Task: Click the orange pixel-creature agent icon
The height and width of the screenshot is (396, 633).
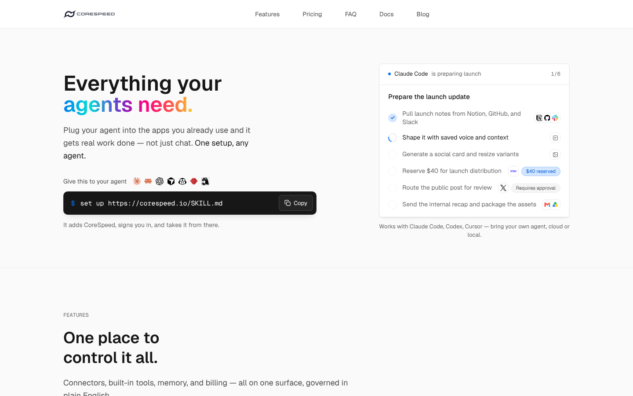Action: click(x=148, y=181)
